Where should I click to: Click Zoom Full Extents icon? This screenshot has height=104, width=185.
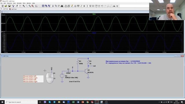33,6
